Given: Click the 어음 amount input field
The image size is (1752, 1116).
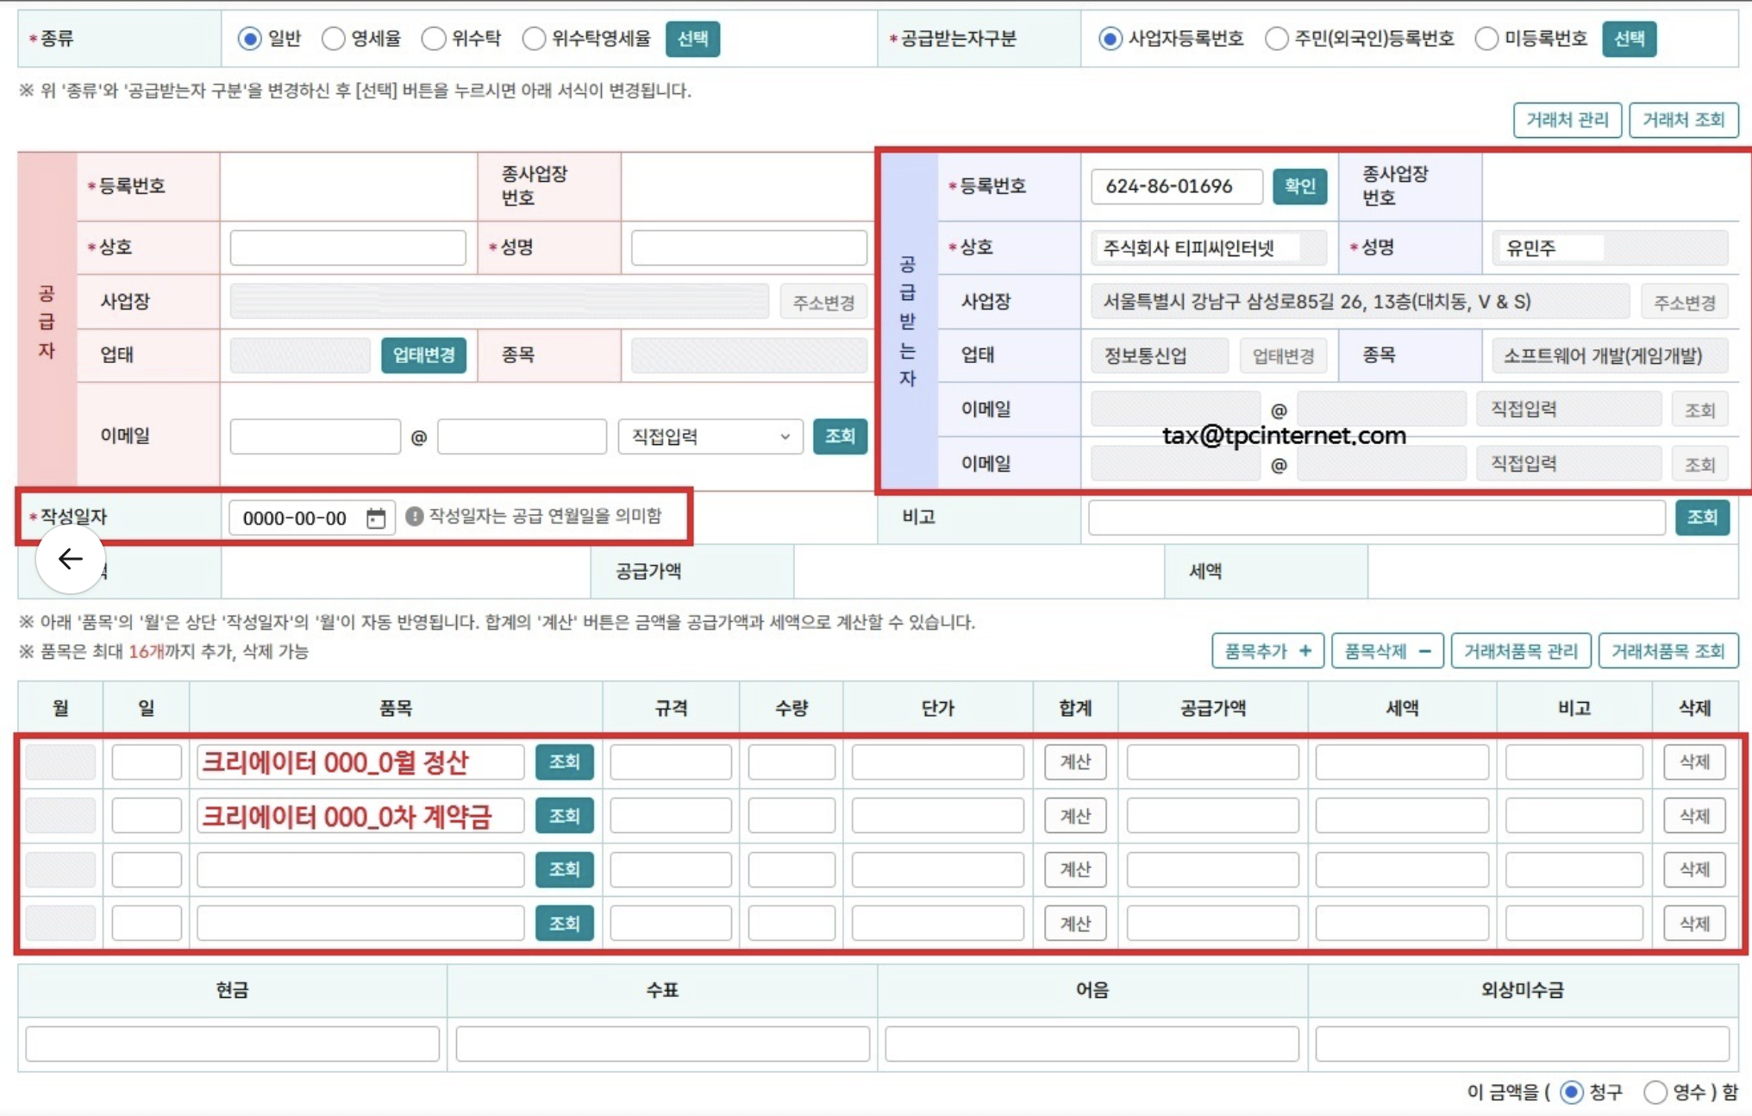Looking at the screenshot, I should pyautogui.click(x=1092, y=1044).
